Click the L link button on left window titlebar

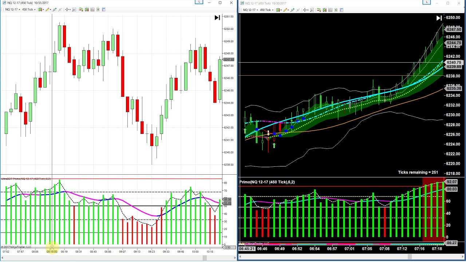[199, 2]
